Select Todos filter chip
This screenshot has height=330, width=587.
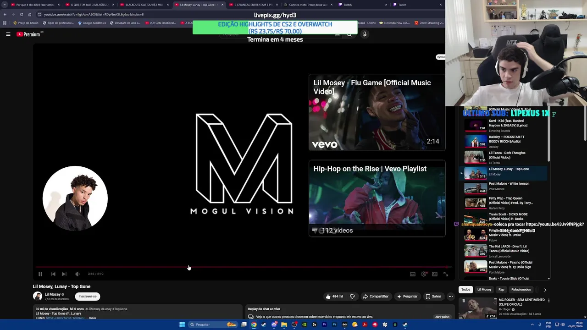(465, 290)
